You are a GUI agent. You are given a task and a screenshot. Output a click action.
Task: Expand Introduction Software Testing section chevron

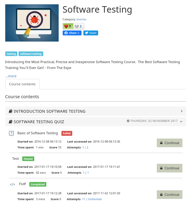tap(182, 111)
